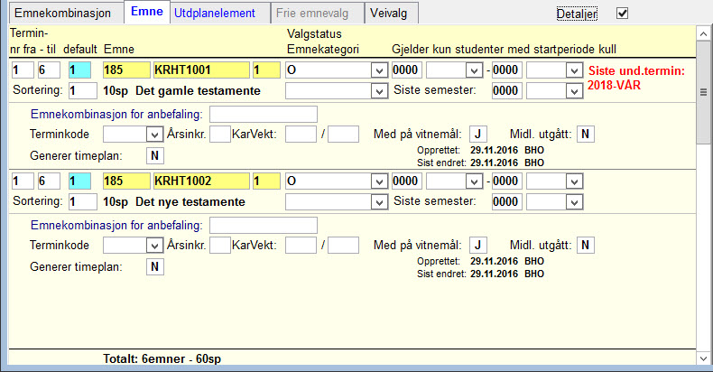Viewport: 713px width, 372px height.
Task: Toggle Midl. utgått N field for KRHT1002
Action: [x=586, y=246]
